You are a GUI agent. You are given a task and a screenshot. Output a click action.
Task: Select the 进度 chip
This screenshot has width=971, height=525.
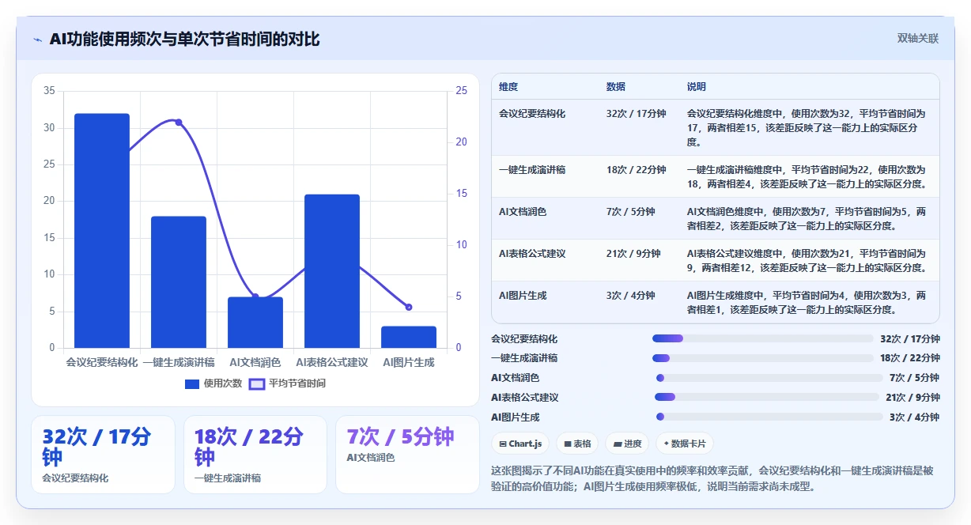pos(628,444)
